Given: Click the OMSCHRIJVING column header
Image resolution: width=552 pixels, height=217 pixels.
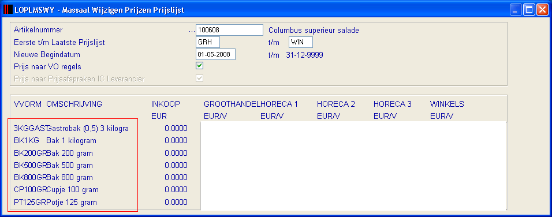Looking at the screenshot, I should click(x=74, y=104).
